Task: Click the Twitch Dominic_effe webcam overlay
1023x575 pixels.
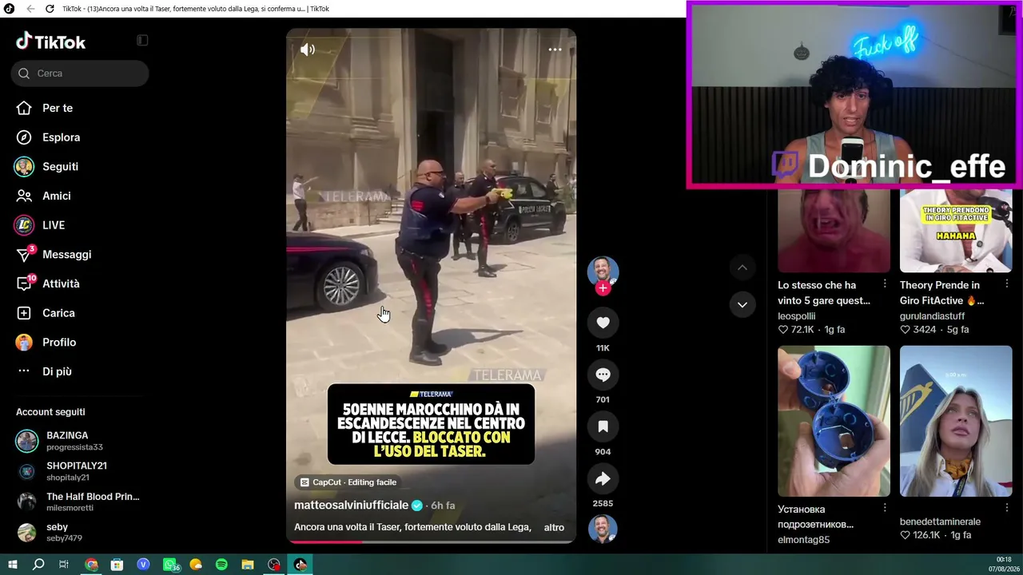Action: point(854,95)
